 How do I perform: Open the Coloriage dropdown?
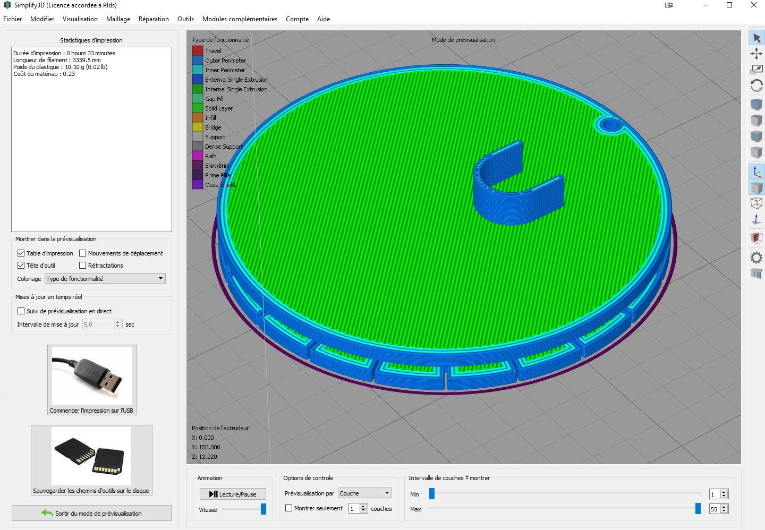coord(105,279)
